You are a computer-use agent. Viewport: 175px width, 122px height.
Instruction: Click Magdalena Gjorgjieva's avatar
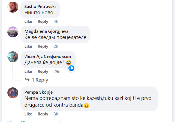tap(13, 32)
